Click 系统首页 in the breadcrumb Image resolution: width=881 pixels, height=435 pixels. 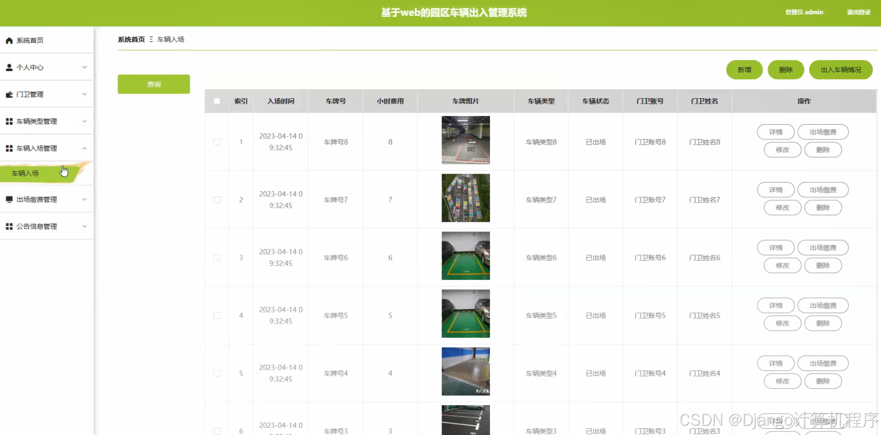pyautogui.click(x=131, y=39)
